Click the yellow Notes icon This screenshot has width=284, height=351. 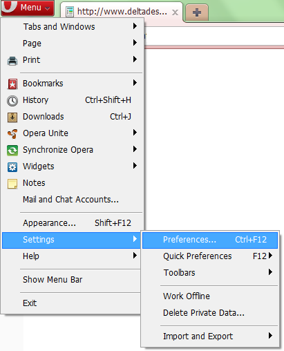tap(12, 184)
